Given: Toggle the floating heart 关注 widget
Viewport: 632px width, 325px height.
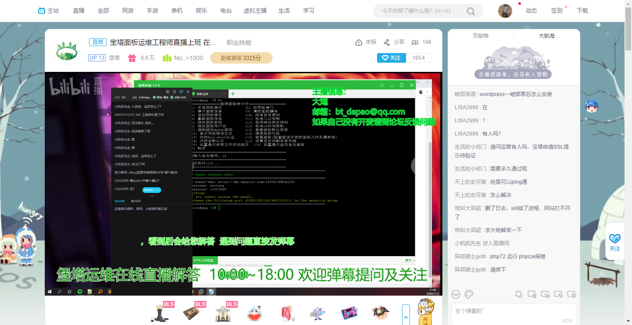Looking at the screenshot, I should click(614, 242).
